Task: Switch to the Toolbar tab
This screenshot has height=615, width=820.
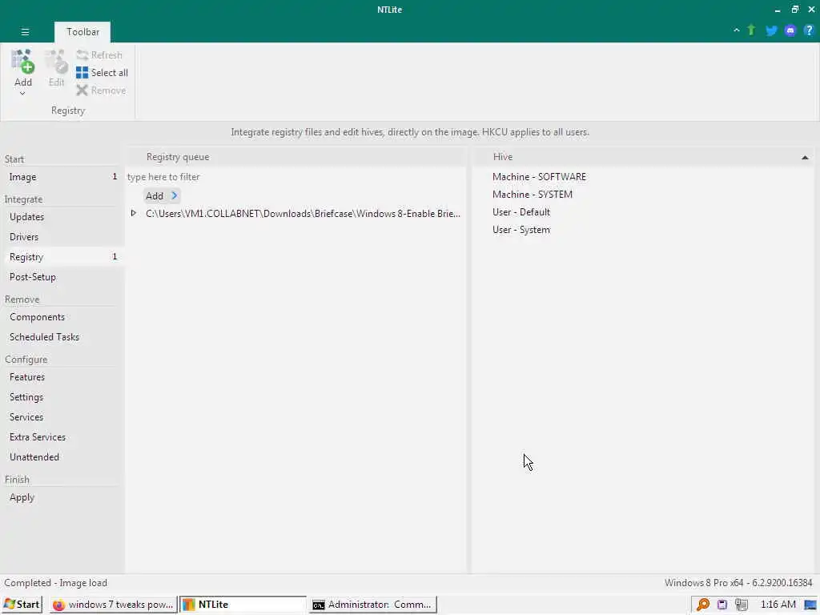Action: coord(82,32)
